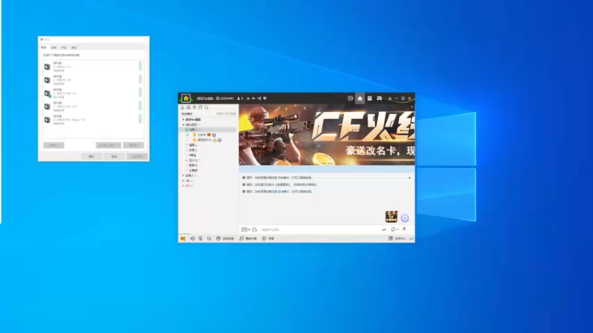Screen dimensions: 593x333
Task: Toggle the microphone icon in YY bottom bar
Action: tap(200, 238)
